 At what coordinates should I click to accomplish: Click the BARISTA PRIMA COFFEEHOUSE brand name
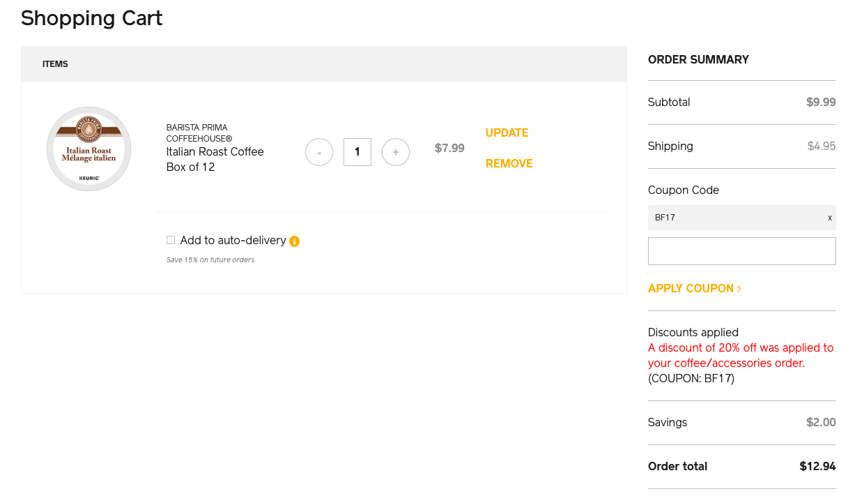pyautogui.click(x=199, y=133)
